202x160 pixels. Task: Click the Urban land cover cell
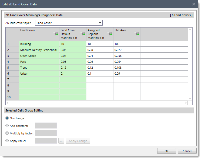(39, 74)
